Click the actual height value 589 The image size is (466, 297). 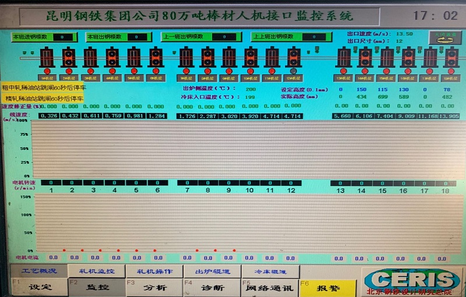(x=404, y=96)
